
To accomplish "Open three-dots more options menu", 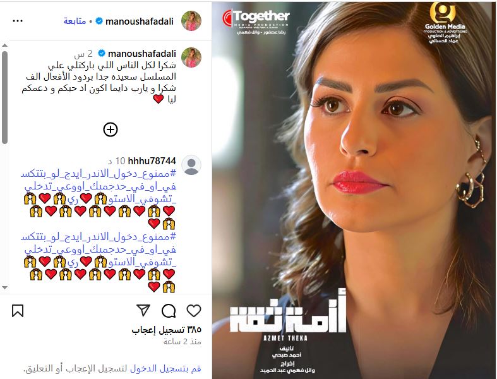I will [x=18, y=21].
